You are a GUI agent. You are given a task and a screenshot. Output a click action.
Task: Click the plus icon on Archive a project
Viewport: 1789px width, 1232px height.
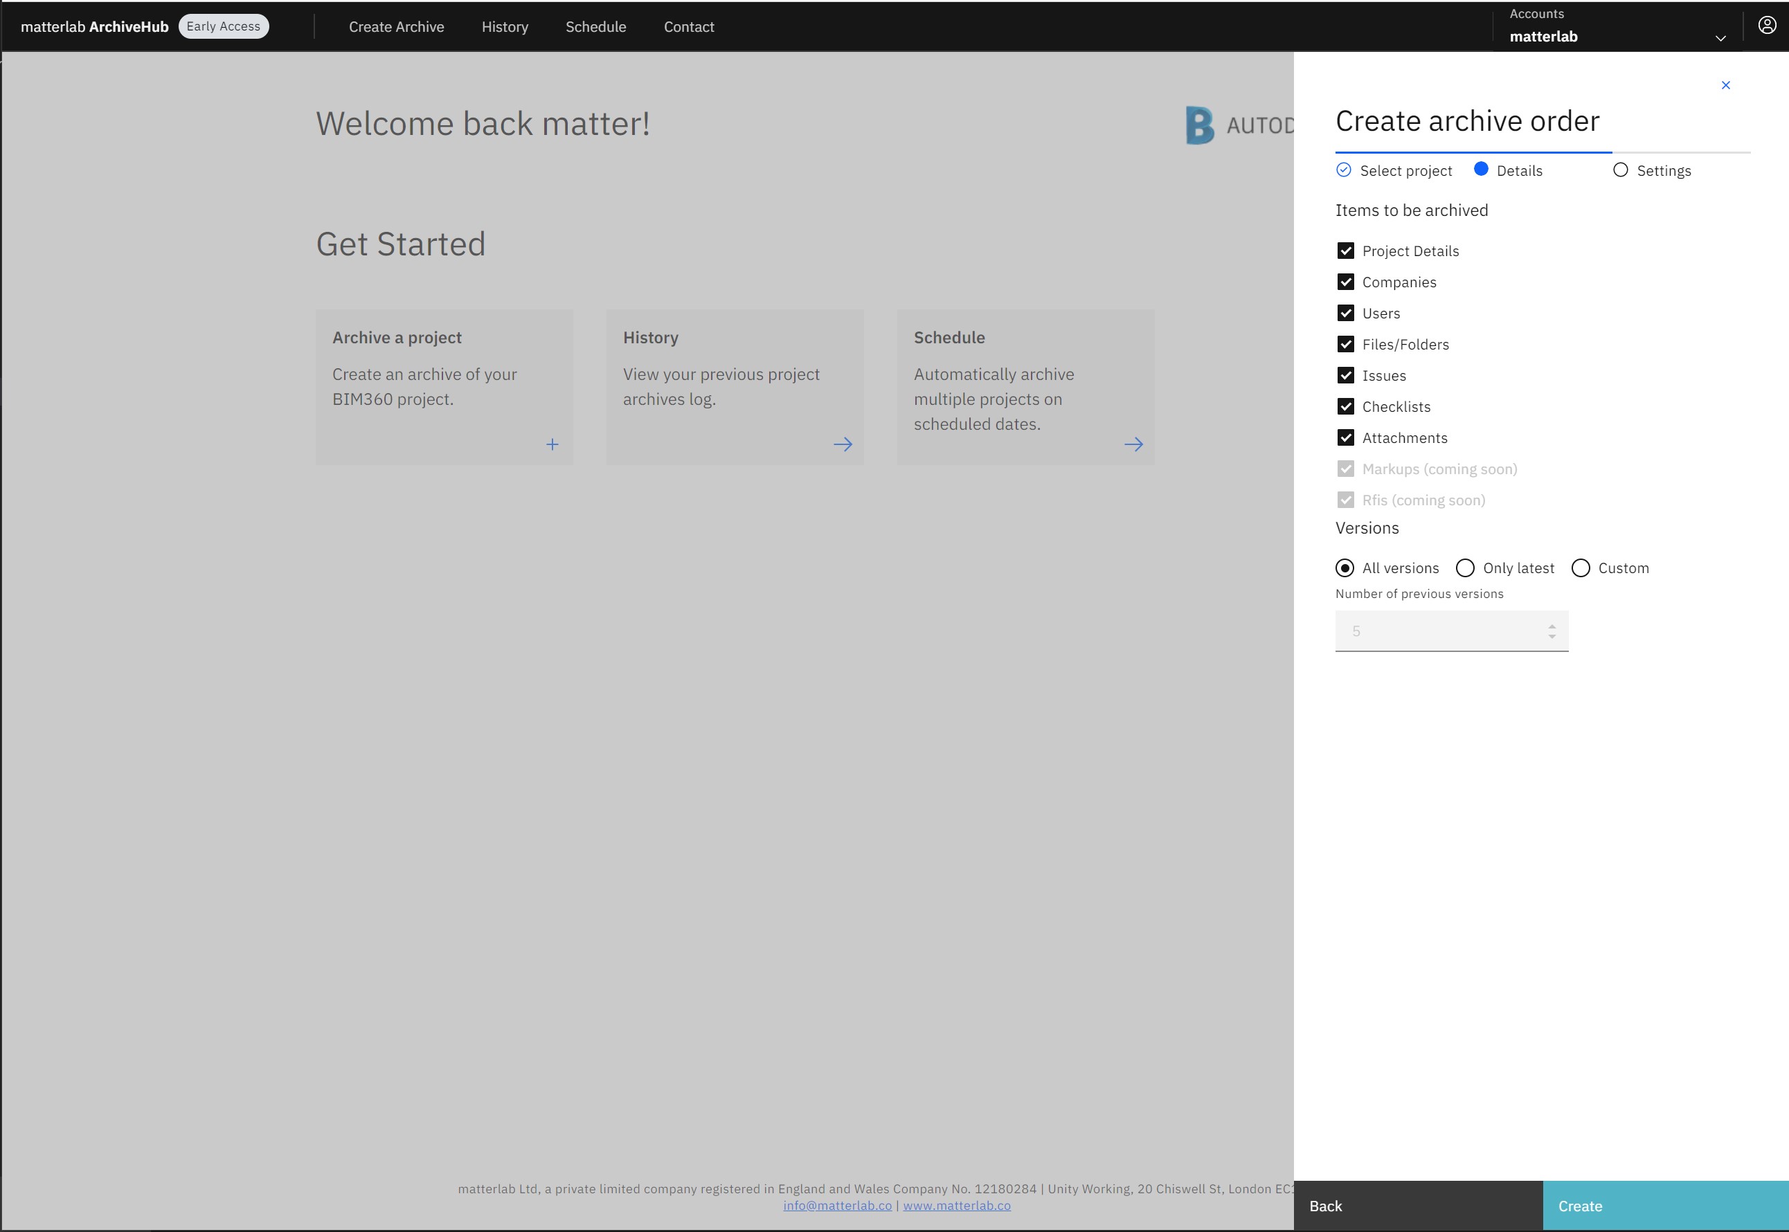[552, 444]
